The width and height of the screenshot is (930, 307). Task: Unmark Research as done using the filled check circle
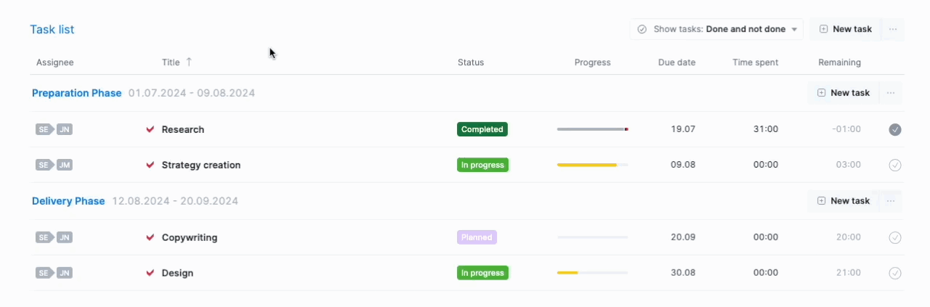point(895,129)
